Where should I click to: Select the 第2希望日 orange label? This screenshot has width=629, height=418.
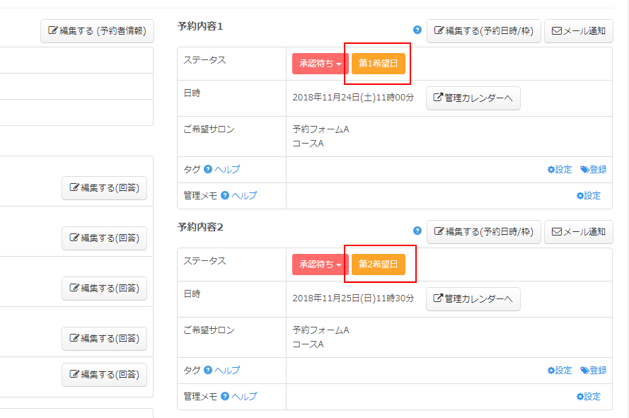379,265
